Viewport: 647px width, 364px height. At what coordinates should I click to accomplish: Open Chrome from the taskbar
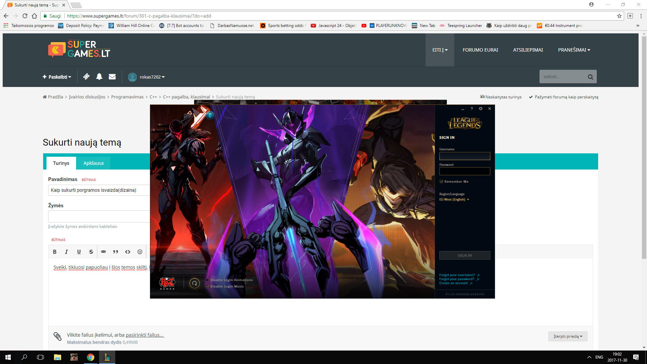[90, 357]
